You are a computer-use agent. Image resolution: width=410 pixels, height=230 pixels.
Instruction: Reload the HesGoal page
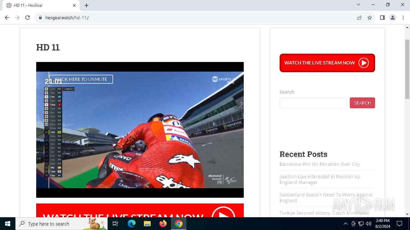click(x=28, y=18)
